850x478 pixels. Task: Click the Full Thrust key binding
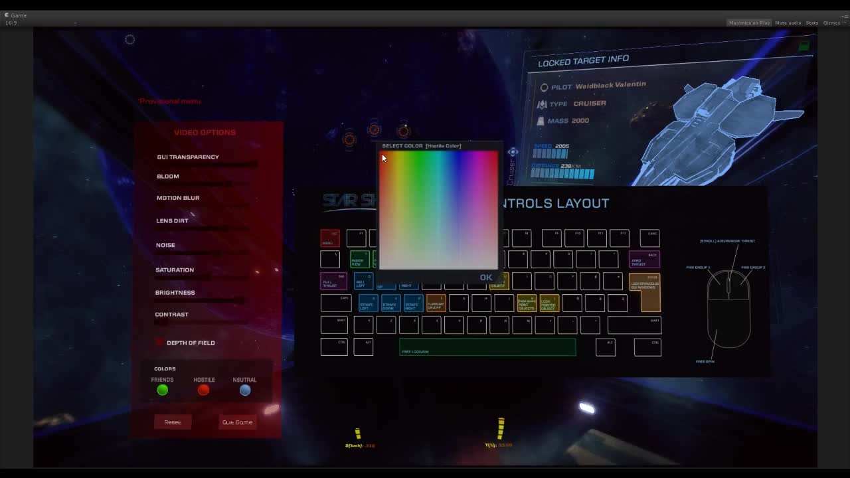pos(333,281)
